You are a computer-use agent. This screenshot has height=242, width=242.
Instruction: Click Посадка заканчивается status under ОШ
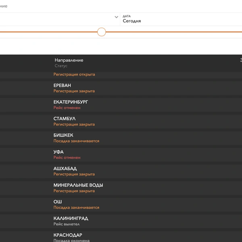pyautogui.click(x=76, y=208)
